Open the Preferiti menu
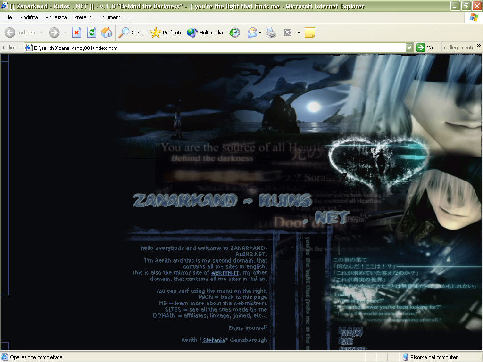Image resolution: width=483 pixels, height=362 pixels. point(83,17)
